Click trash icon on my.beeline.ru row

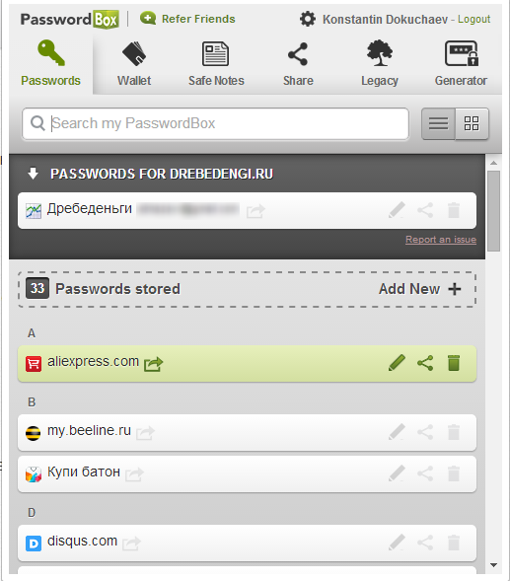[x=454, y=432]
